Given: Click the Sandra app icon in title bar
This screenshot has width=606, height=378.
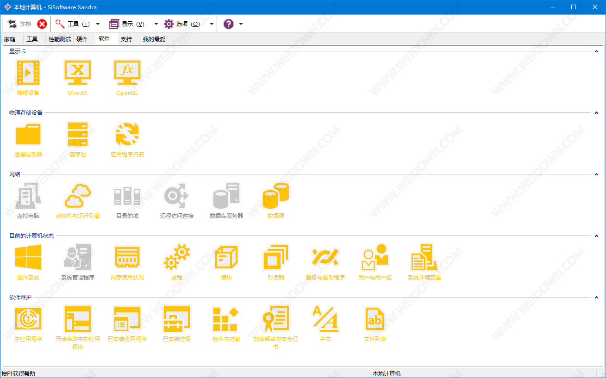Looking at the screenshot, I should (x=7, y=7).
